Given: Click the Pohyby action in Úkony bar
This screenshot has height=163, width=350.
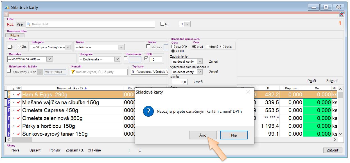Looking at the screenshot, I should point(55,150).
